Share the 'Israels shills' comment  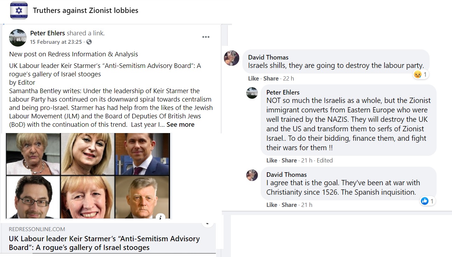(x=271, y=78)
